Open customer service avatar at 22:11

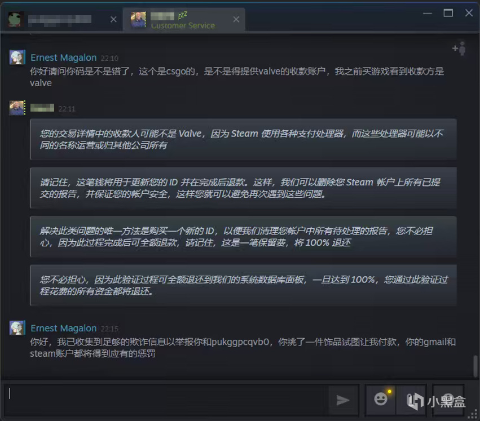click(x=17, y=108)
